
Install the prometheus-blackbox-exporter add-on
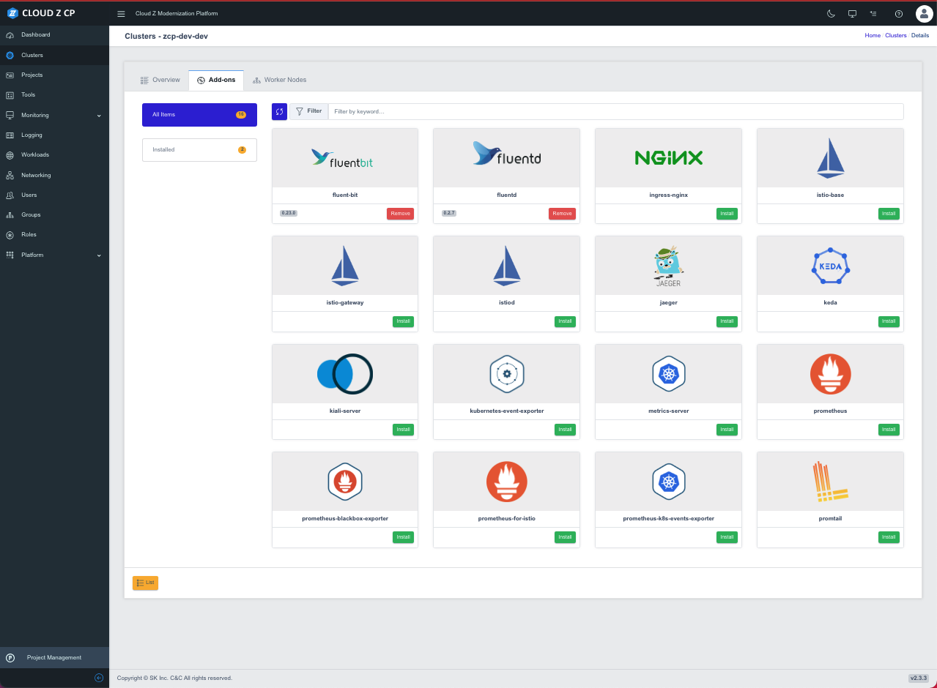pos(403,537)
